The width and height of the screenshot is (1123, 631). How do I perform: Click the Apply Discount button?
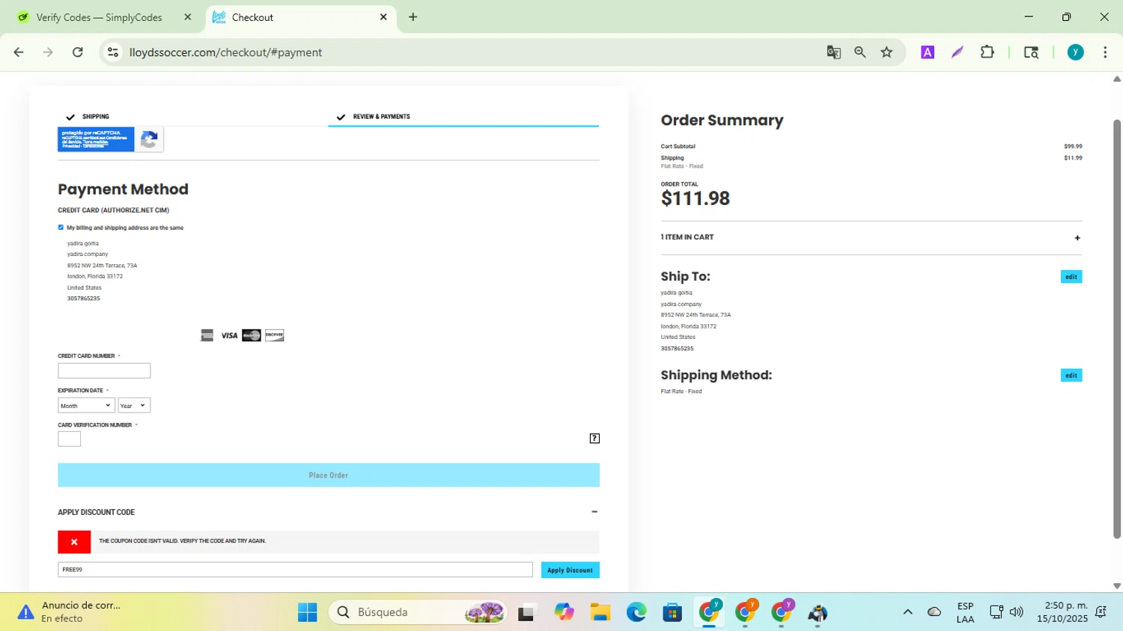point(570,570)
